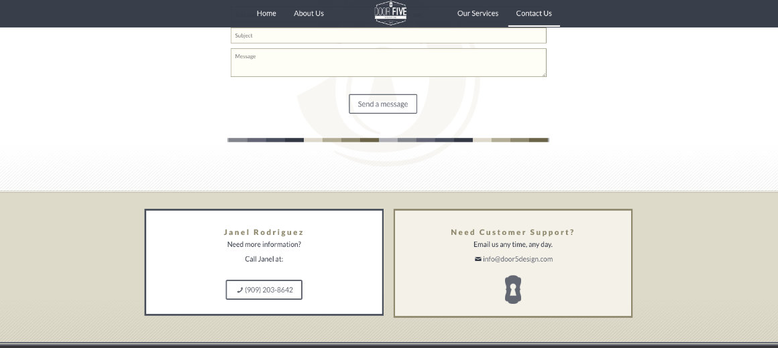Open the Home menu item
778x348 pixels.
pos(266,13)
